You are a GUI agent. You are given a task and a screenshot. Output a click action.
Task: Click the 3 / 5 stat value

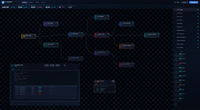70,7
